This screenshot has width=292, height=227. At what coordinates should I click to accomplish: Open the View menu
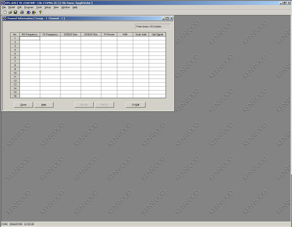[x=56, y=7]
